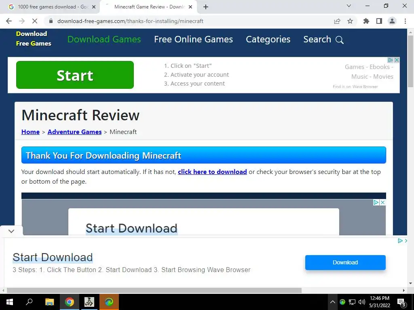Screen dimensions: 414x310
Task: Click the 'Minecraft Review' heading
Action: (80, 115)
